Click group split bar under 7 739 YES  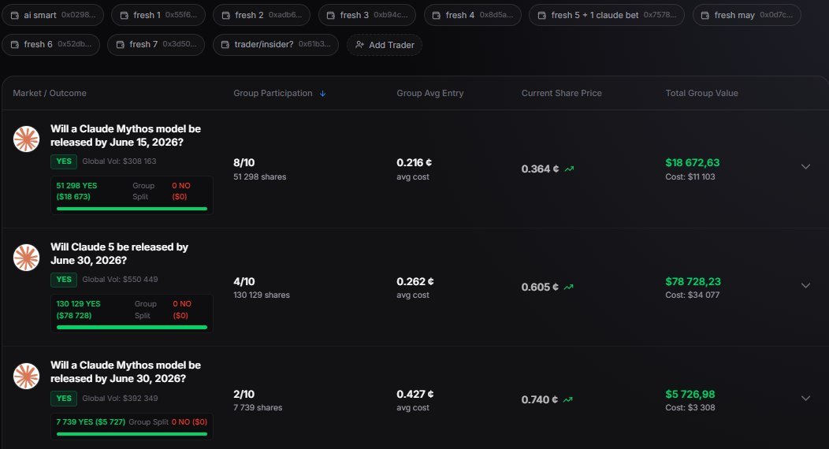point(132,434)
